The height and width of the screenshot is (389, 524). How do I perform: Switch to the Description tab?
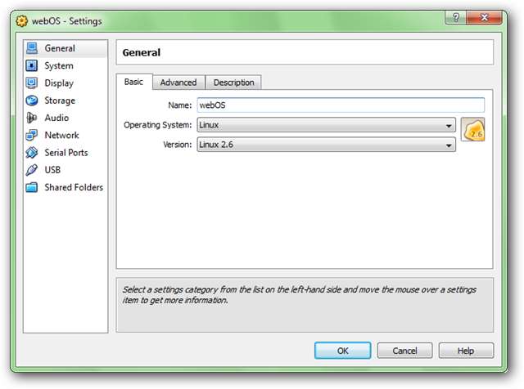(233, 83)
